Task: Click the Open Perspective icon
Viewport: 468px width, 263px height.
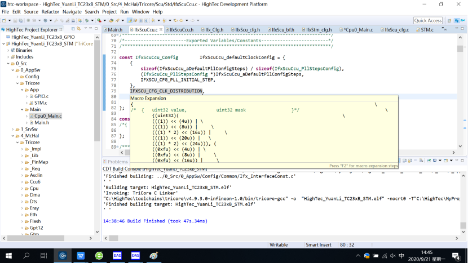Action: click(449, 21)
